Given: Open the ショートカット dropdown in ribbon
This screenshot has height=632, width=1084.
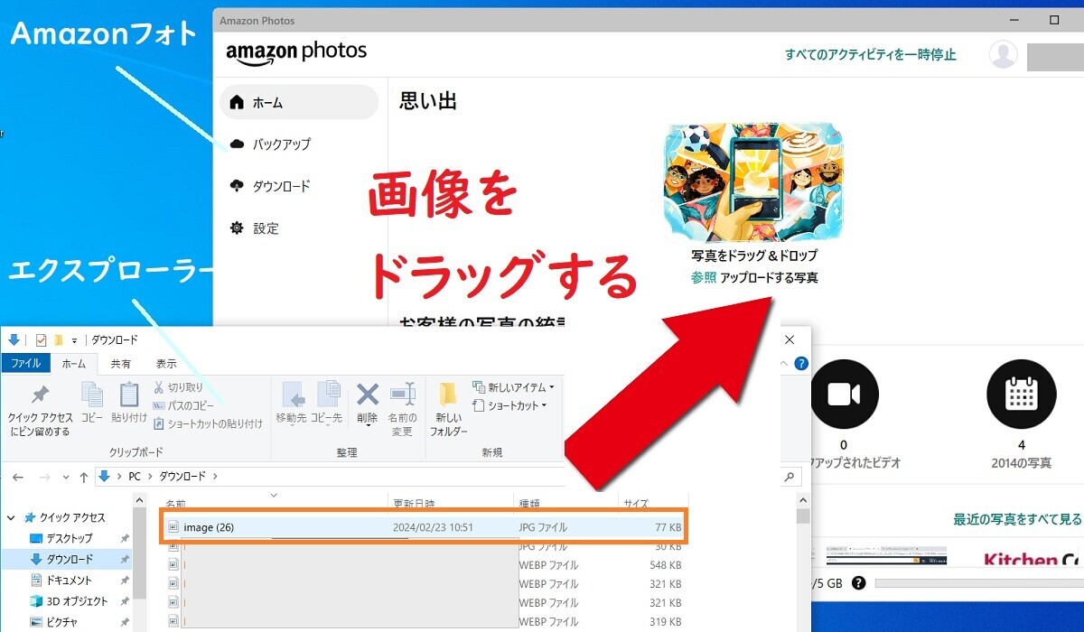Looking at the screenshot, I should pos(510,405).
